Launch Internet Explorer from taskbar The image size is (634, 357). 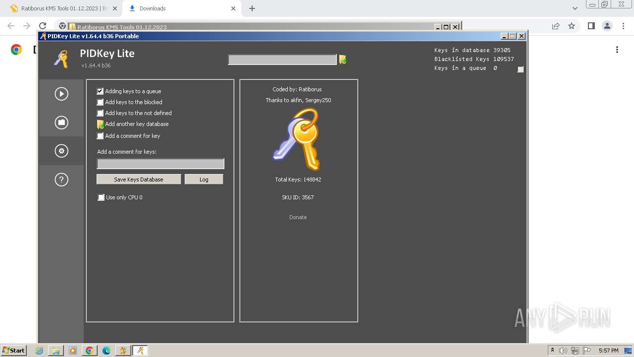pyautogui.click(x=40, y=351)
